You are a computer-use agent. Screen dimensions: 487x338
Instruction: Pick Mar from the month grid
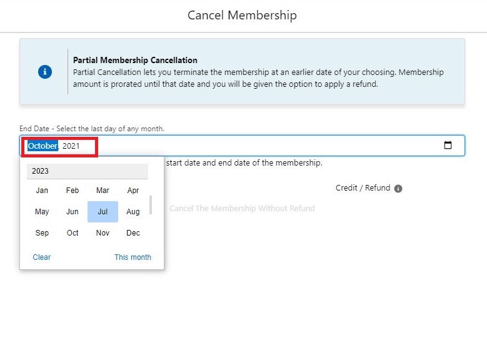coord(103,191)
